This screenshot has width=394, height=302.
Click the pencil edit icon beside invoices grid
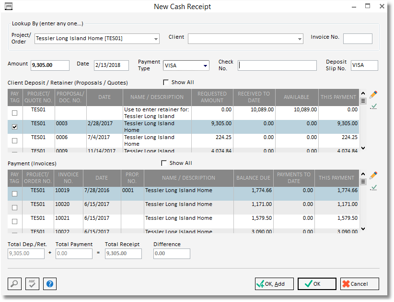(373, 175)
